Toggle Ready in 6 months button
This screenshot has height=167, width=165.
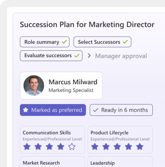point(121,110)
